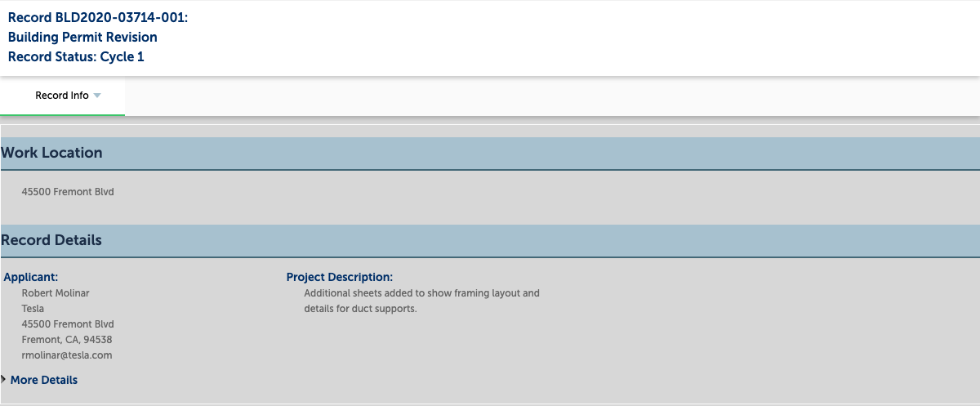The image size is (980, 406).
Task: Click the Record BLD2020-03714-001 title
Action: click(x=98, y=17)
